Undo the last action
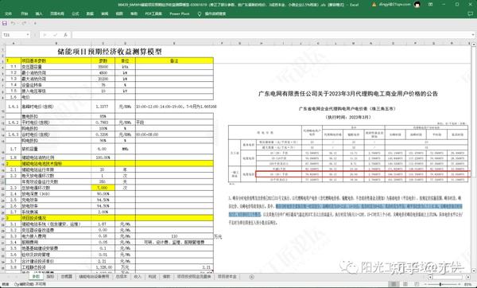Image resolution: width=477 pixels, height=288 pixels. (x=13, y=23)
